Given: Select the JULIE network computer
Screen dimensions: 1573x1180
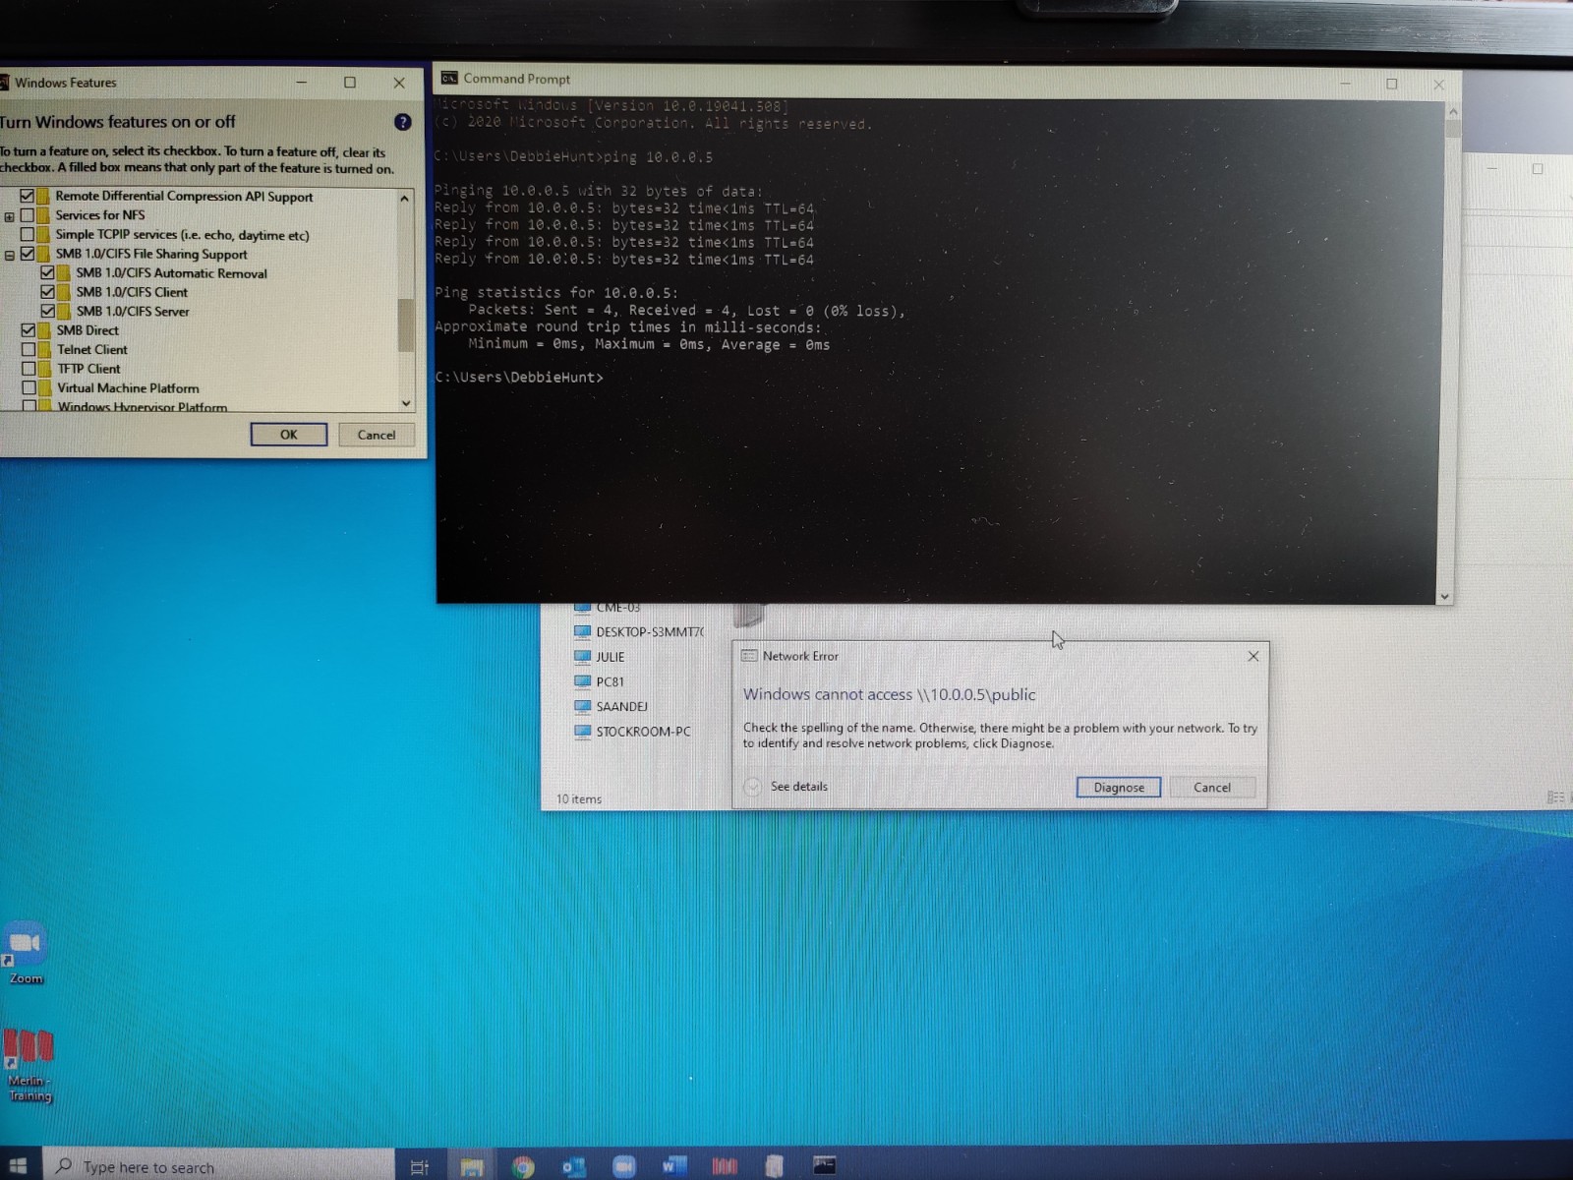Looking at the screenshot, I should tap(599, 657).
